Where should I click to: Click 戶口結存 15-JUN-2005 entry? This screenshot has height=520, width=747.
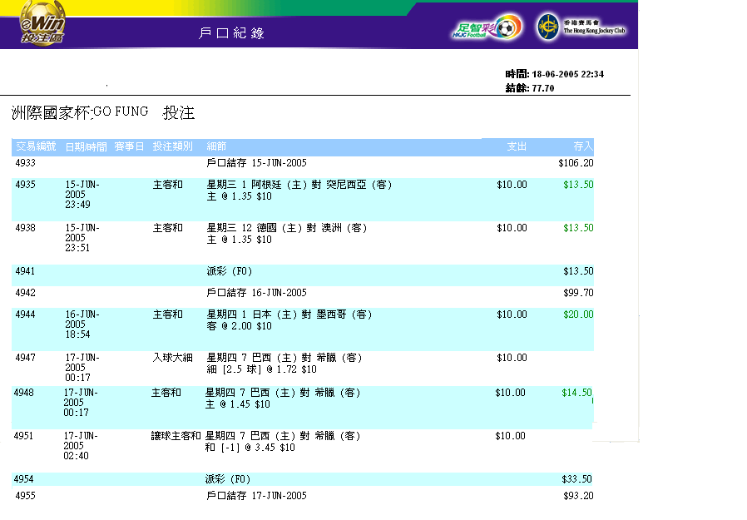256,163
